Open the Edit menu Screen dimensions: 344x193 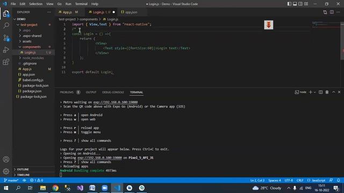click(23, 4)
